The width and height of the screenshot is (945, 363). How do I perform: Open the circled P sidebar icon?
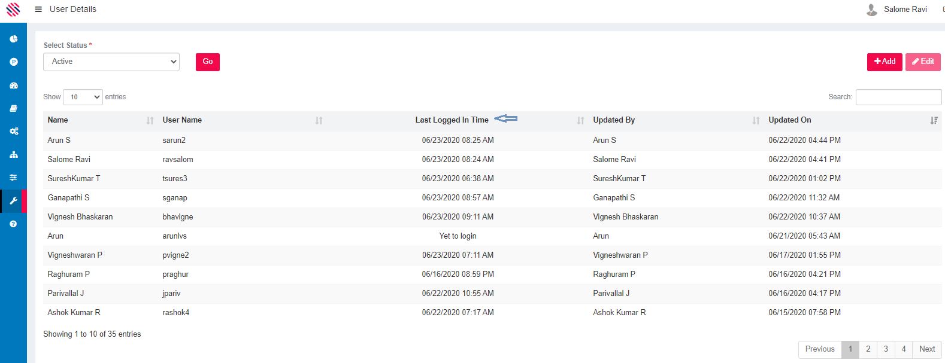click(x=13, y=62)
